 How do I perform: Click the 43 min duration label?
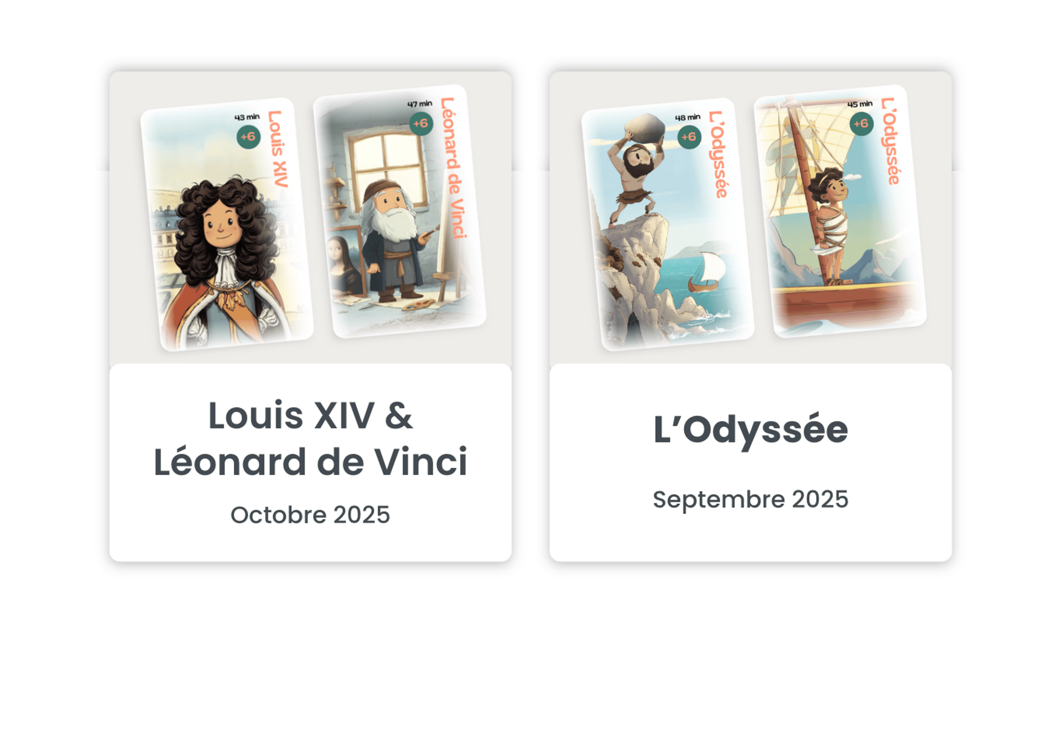[247, 117]
